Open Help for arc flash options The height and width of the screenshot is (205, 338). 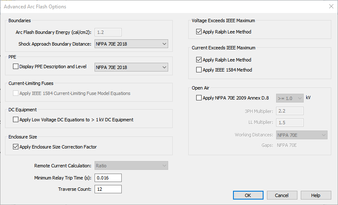[316, 195]
